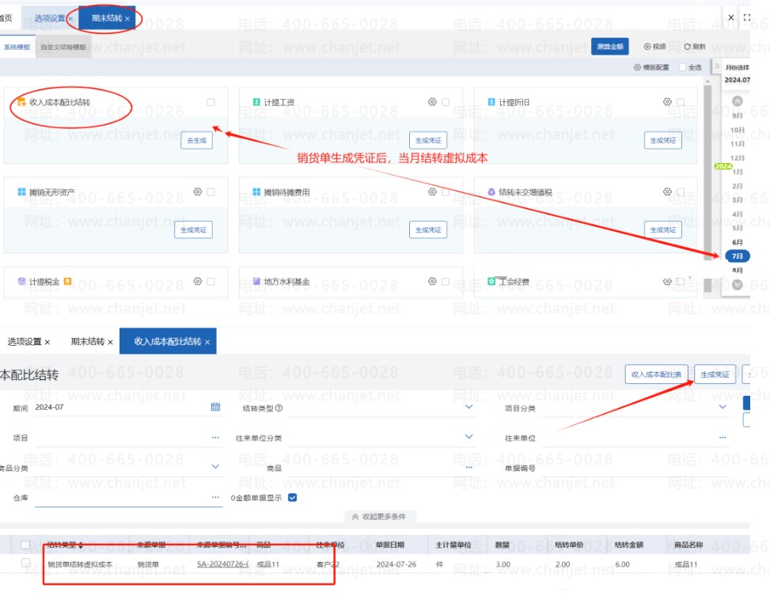Click 生成凭证 on 计提工资 card
Viewport: 770px width, 596px height.
point(428,141)
